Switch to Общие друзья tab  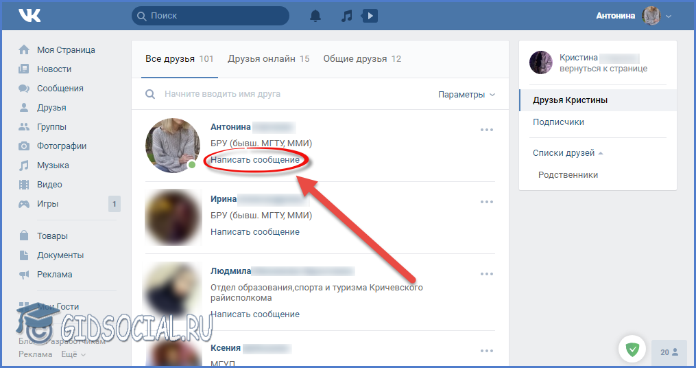click(x=362, y=58)
